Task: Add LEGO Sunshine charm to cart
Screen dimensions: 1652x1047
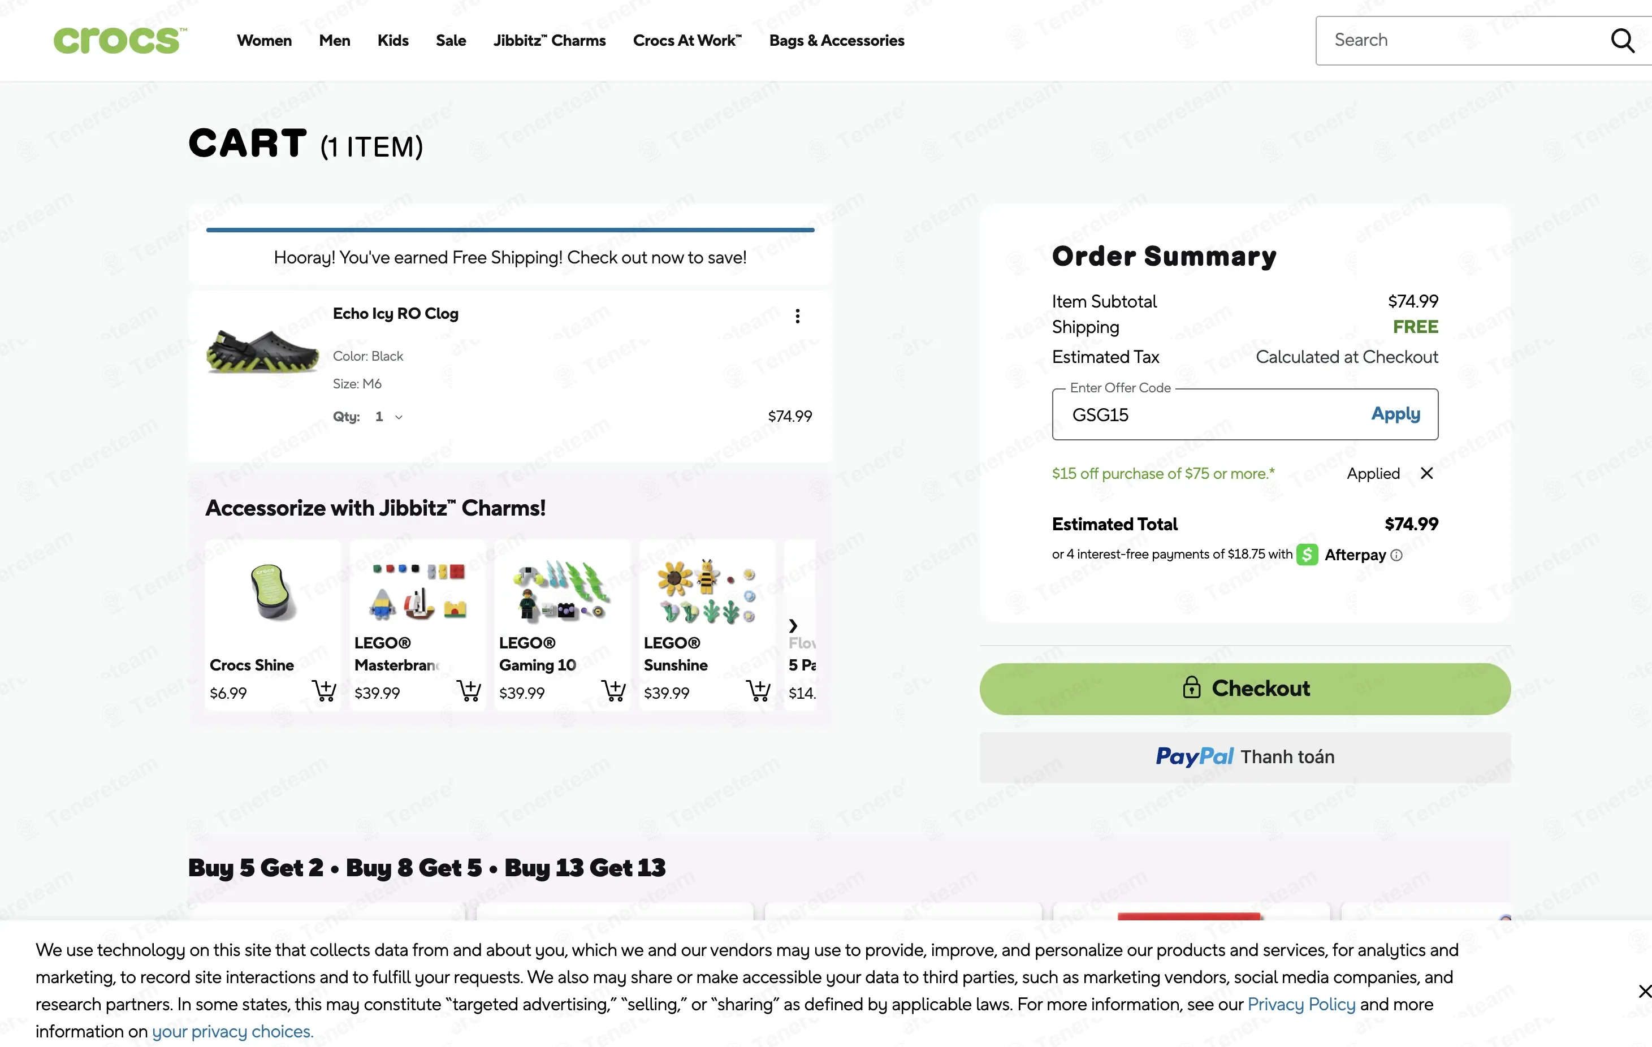Action: [x=758, y=690]
